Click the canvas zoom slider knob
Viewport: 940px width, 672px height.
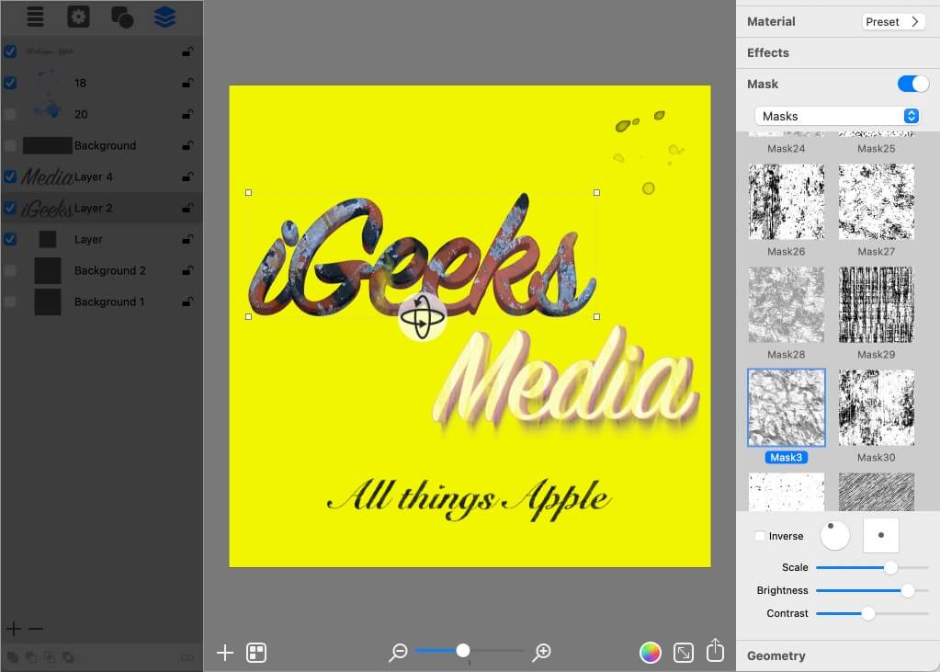coord(463,650)
